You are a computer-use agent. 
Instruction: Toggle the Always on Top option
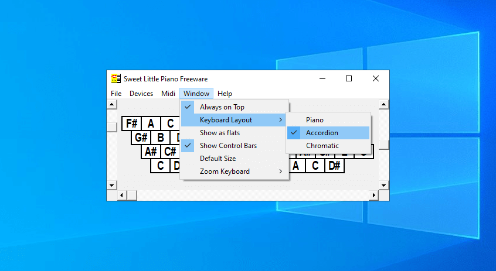pos(235,107)
